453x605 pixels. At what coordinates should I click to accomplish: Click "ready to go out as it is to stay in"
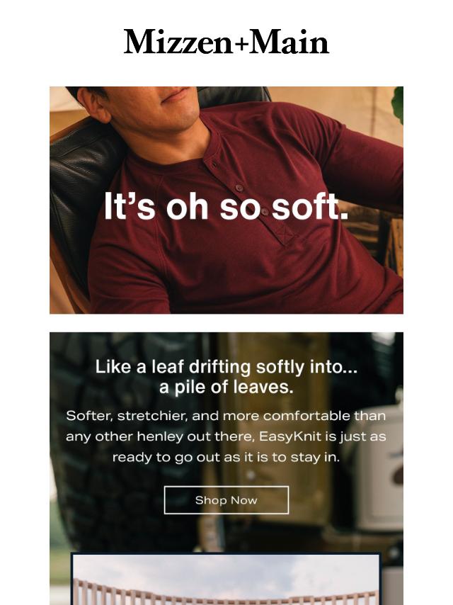226,457
